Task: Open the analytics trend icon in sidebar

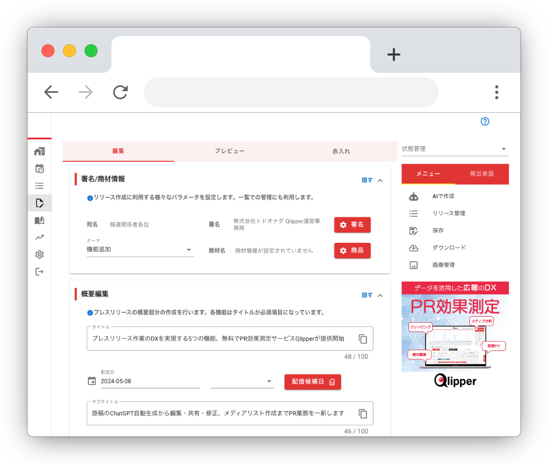Action: 39,237
